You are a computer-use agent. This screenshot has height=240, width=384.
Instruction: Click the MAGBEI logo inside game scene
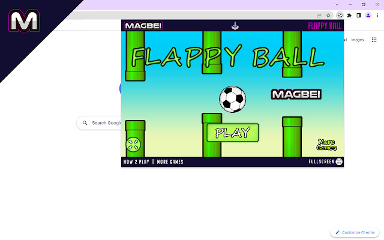(x=296, y=94)
